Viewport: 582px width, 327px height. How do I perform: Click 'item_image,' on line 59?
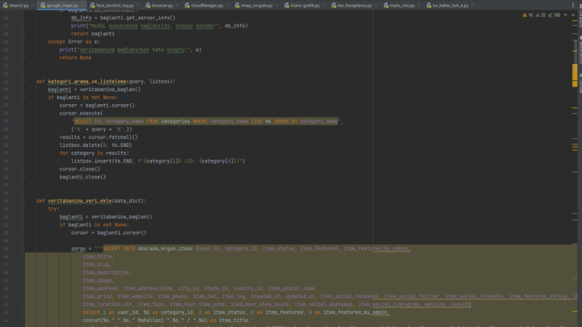click(99, 281)
